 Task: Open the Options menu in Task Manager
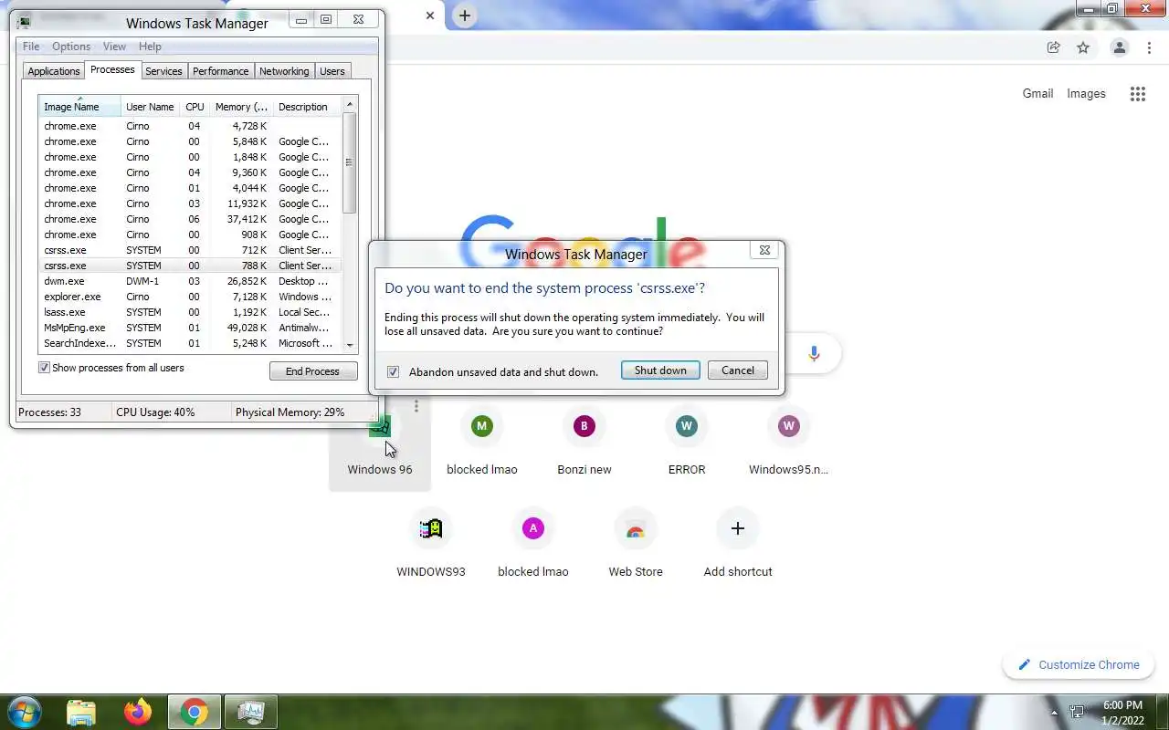click(x=71, y=47)
